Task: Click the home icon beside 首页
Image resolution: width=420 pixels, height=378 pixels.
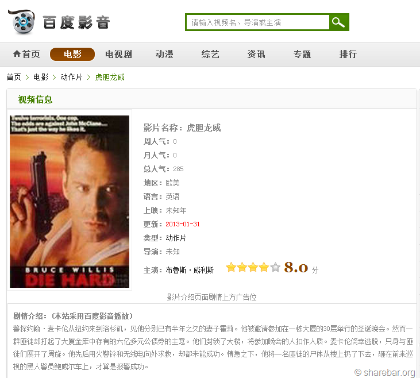Action: [17, 54]
